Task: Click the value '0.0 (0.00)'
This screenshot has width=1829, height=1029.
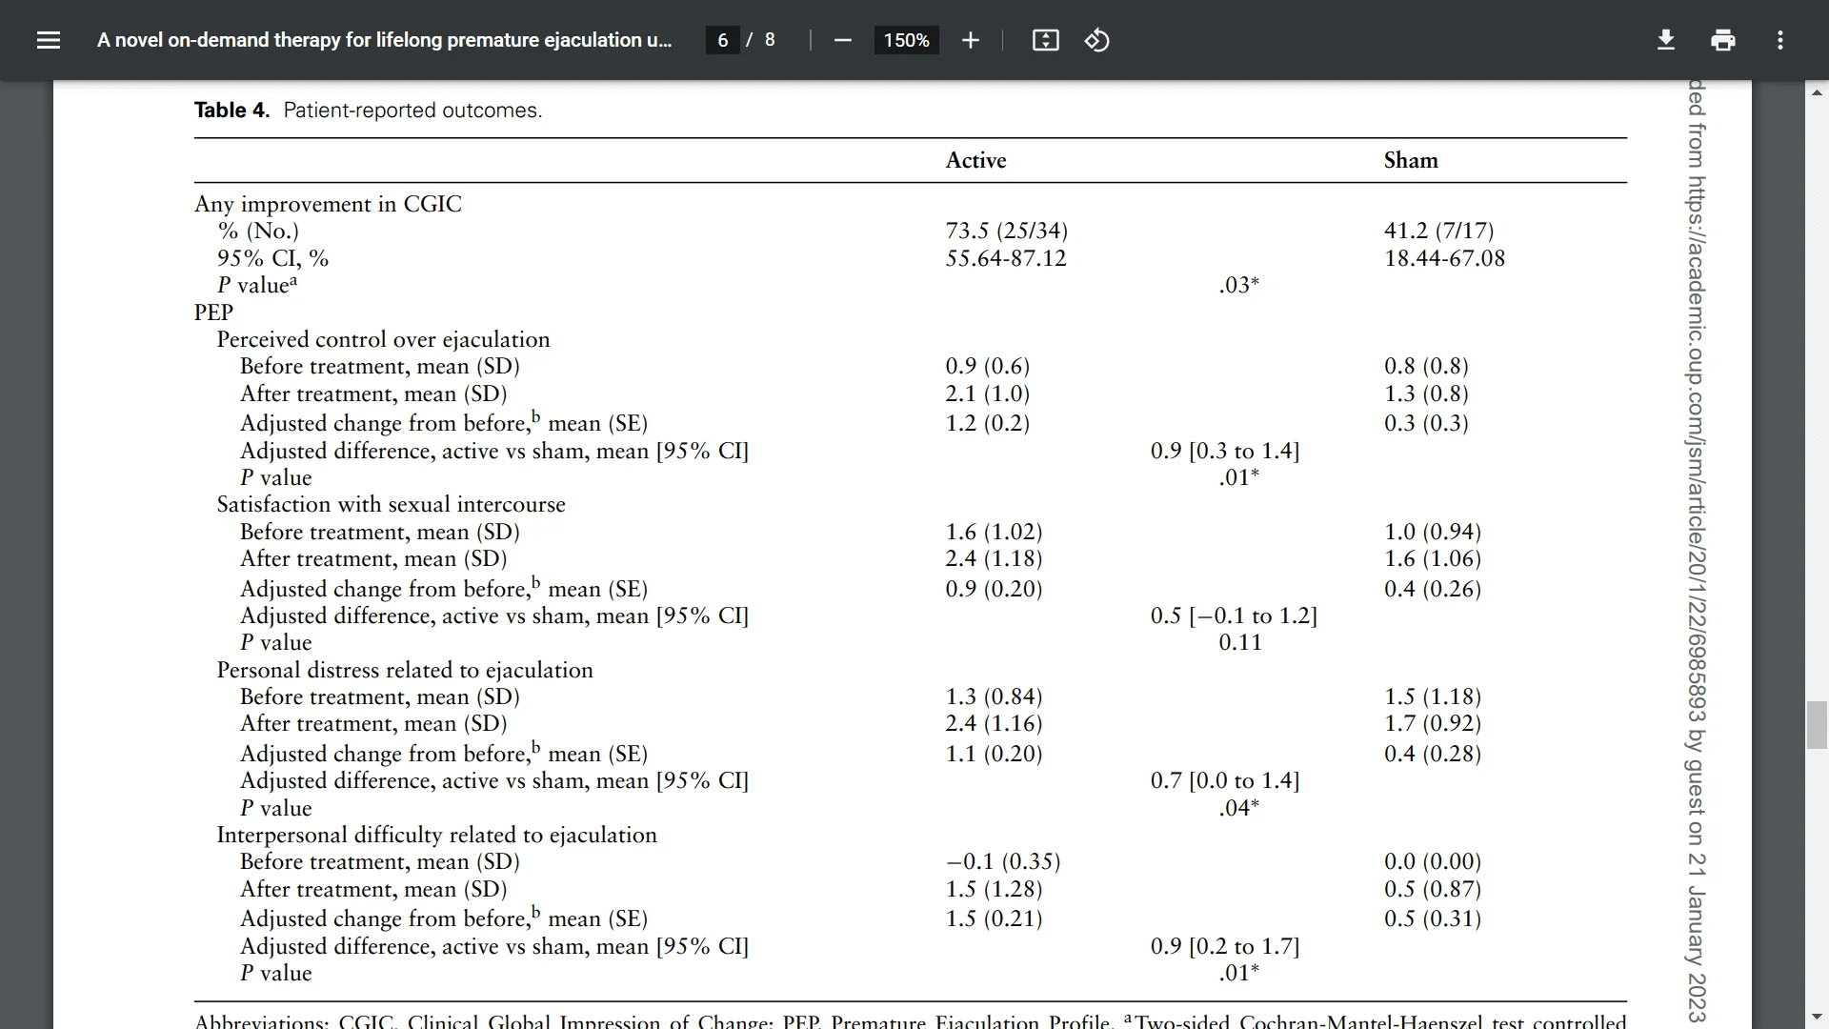Action: click(1433, 861)
